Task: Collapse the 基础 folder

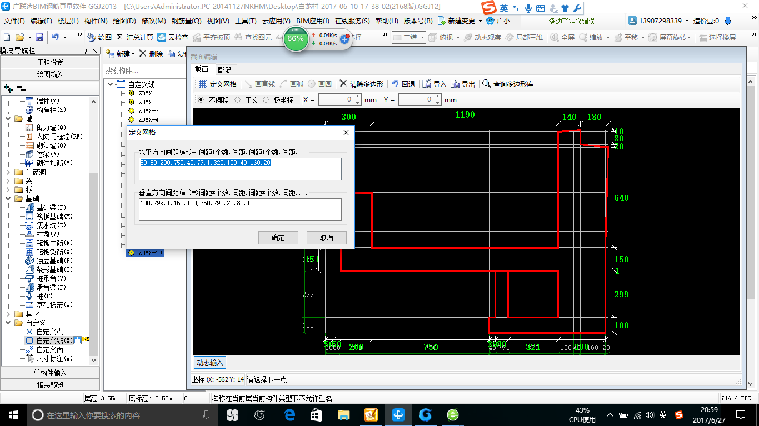Action: 8,199
